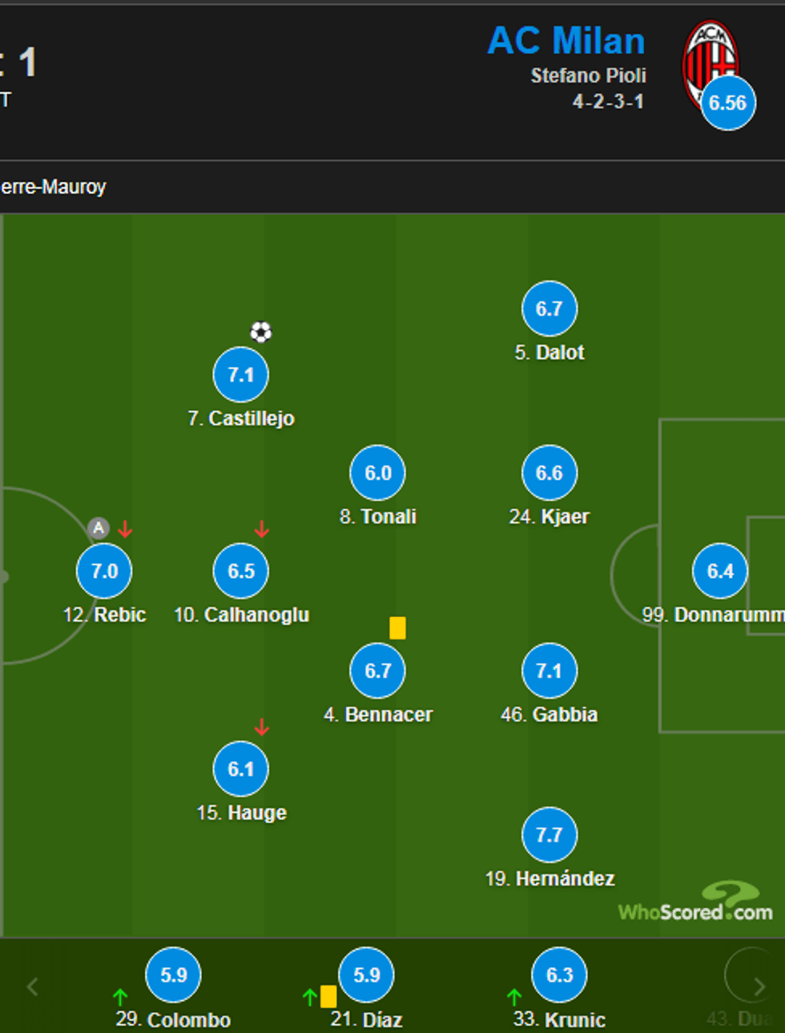Image resolution: width=785 pixels, height=1033 pixels.
Task: Click the yellow card next to Díaz
Action: click(328, 996)
